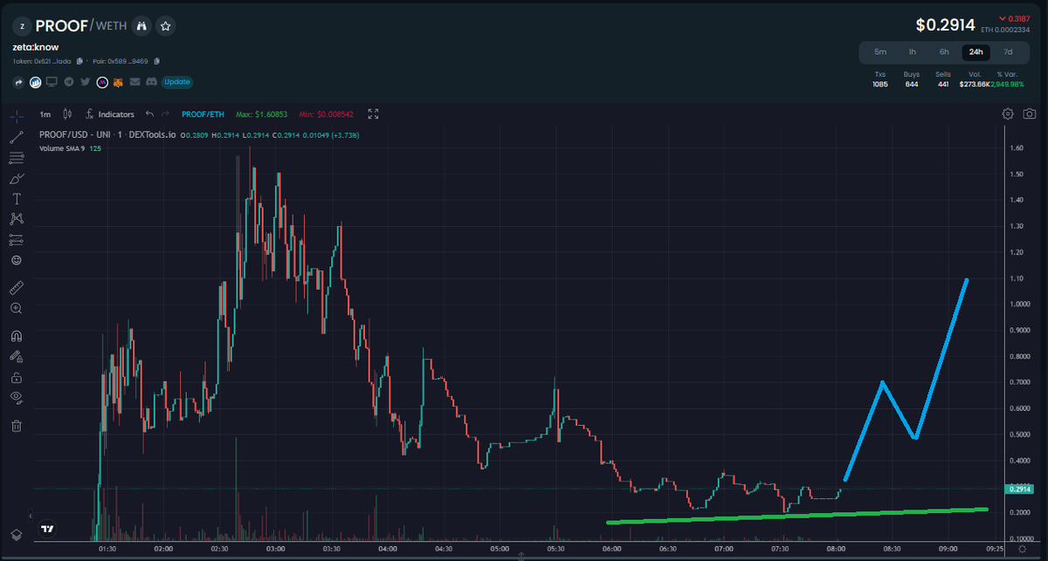Image resolution: width=1048 pixels, height=561 pixels.
Task: Add PROOF to favorites with the star
Action: 166,26
